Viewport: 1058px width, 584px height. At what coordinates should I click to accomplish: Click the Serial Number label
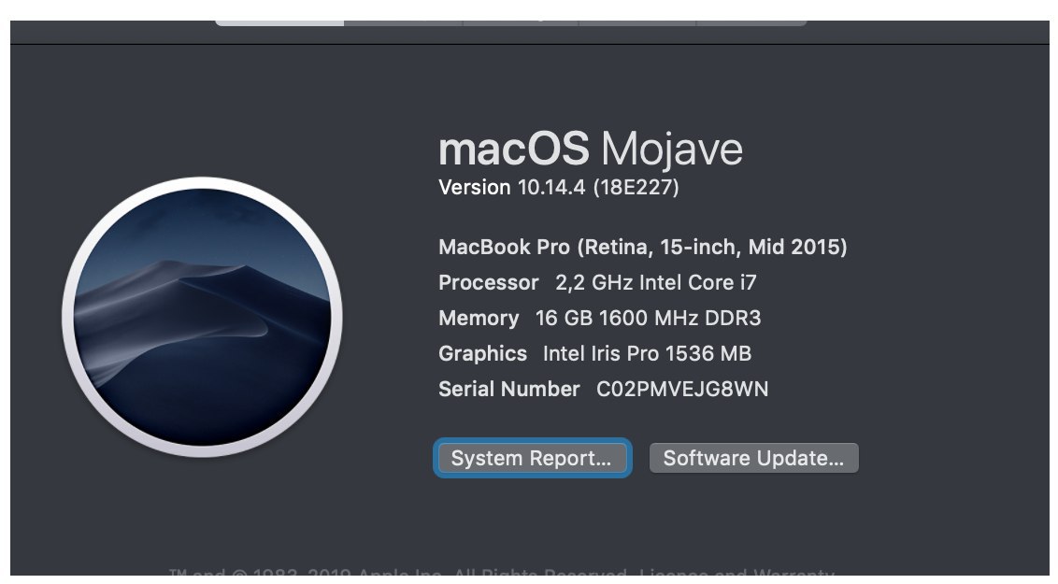[508, 389]
